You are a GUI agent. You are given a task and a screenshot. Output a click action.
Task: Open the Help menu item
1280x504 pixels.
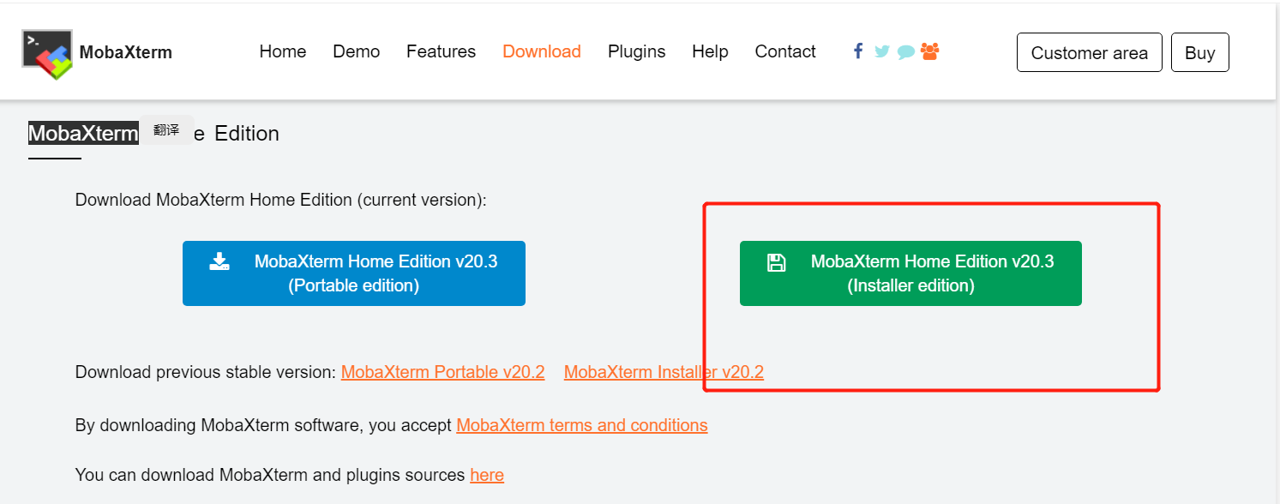click(710, 51)
